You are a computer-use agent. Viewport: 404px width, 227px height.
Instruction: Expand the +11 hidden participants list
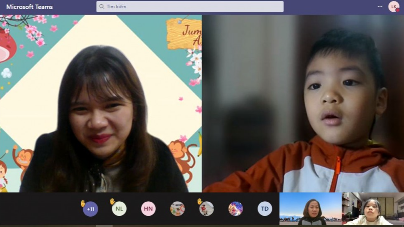coord(90,209)
